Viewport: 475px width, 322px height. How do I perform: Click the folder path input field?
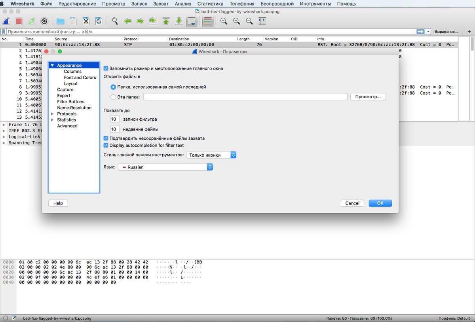pyautogui.click(x=245, y=97)
